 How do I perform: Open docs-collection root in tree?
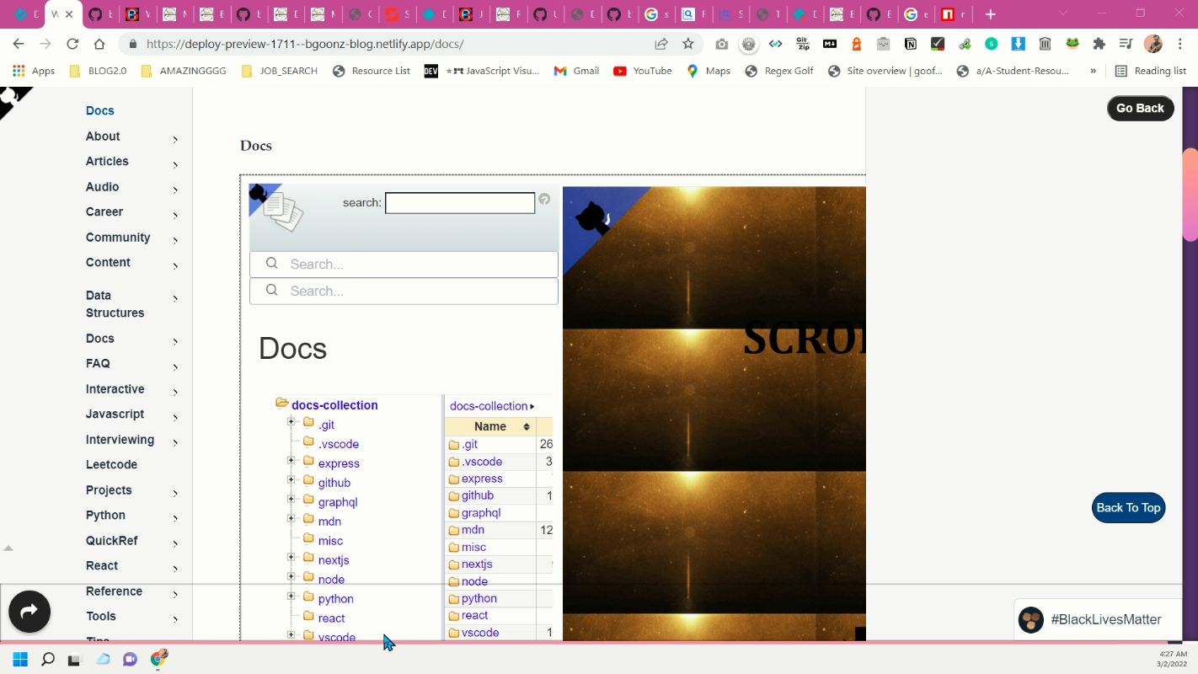(334, 405)
